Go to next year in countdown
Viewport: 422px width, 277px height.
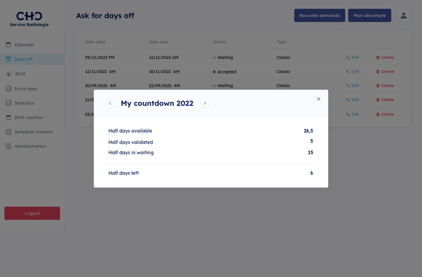(x=205, y=103)
